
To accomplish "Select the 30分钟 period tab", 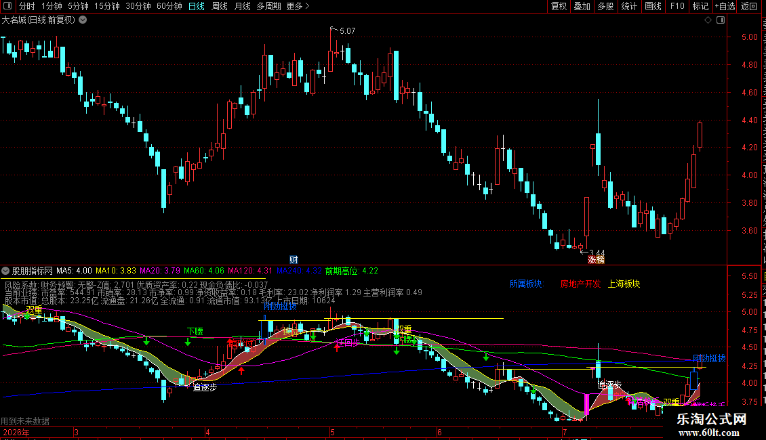I will click(138, 6).
